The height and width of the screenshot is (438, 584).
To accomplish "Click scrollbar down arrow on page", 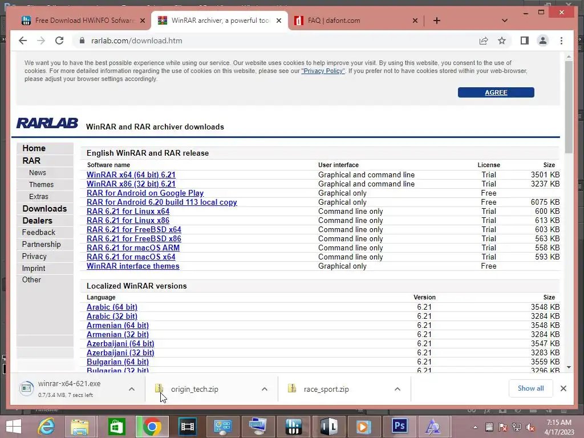I will coord(569,367).
